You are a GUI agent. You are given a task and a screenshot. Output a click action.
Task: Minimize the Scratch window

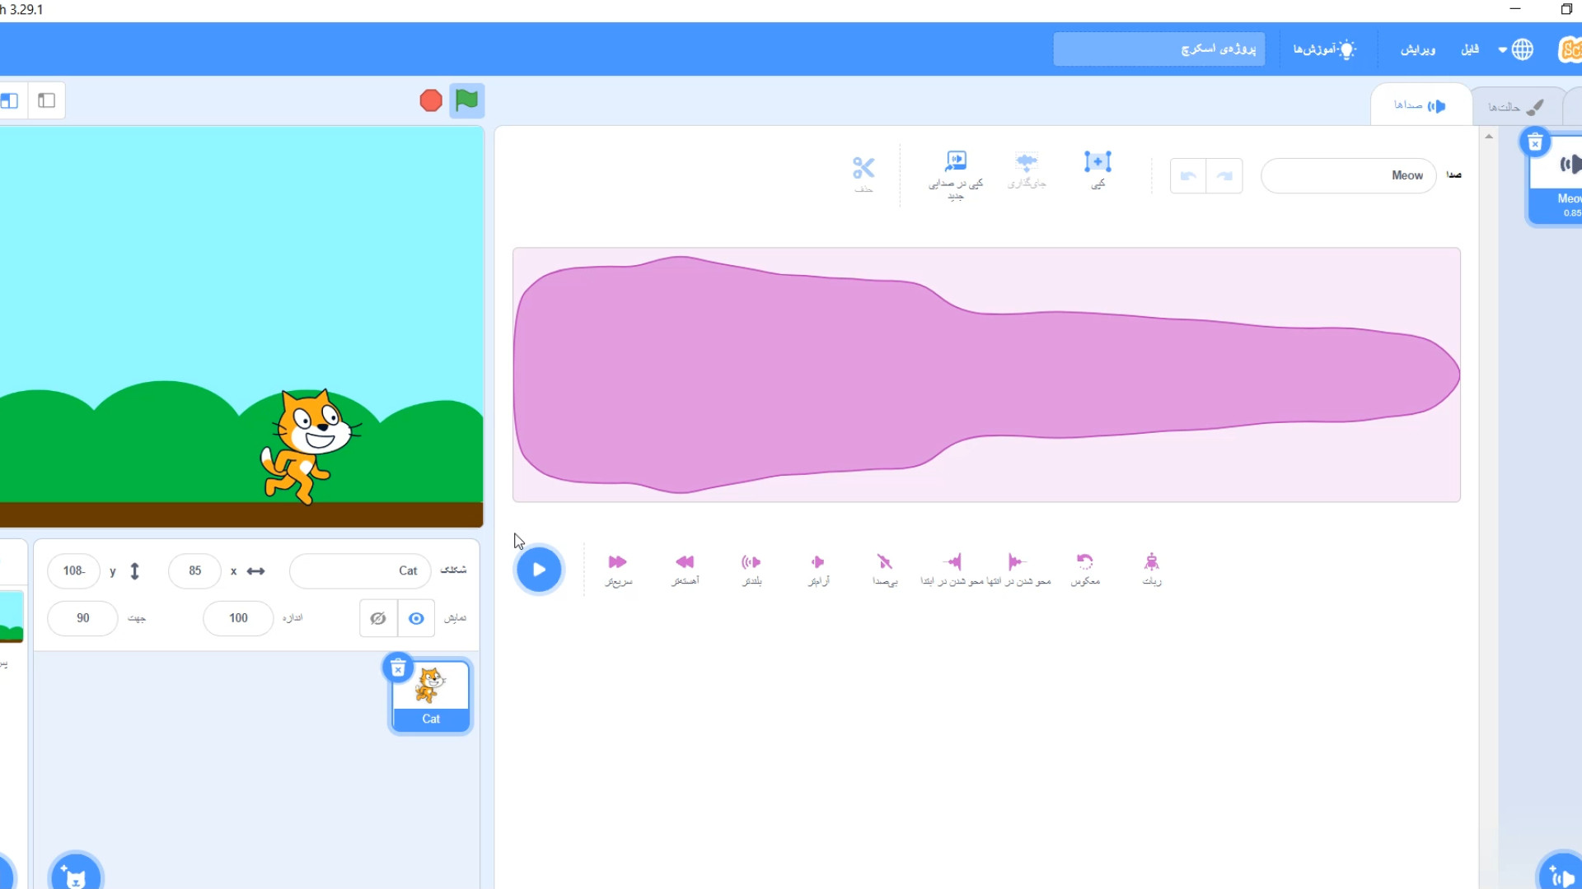click(1515, 9)
